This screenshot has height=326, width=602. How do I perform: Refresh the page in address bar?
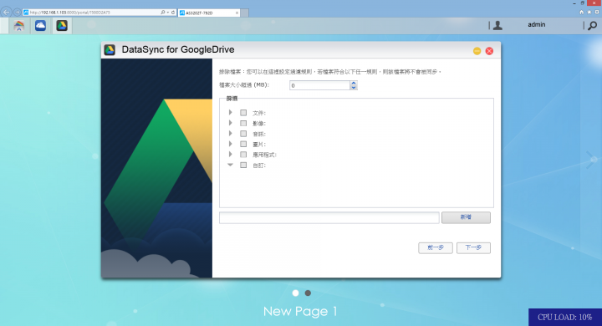[173, 13]
